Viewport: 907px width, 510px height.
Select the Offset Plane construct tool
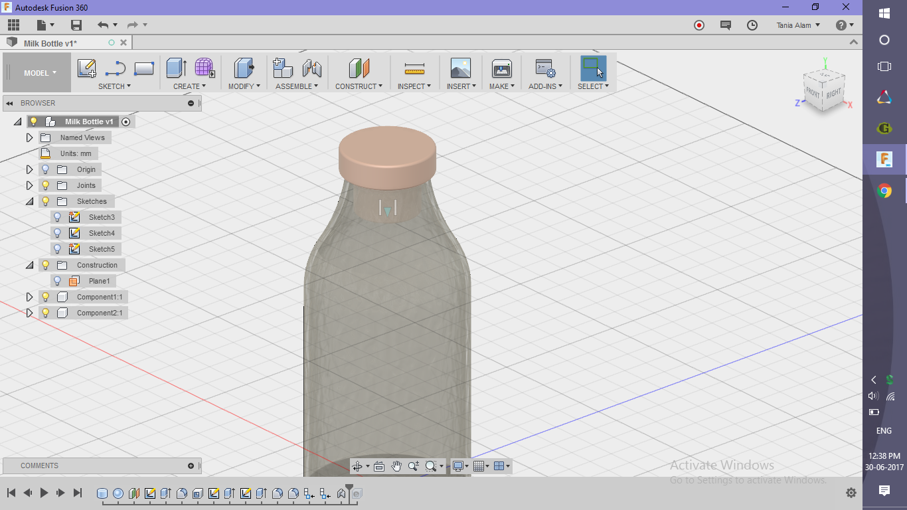tap(359, 68)
